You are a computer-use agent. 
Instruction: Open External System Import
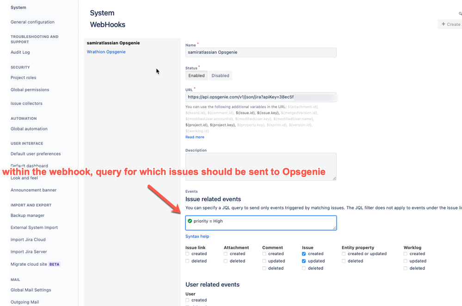[x=34, y=228]
